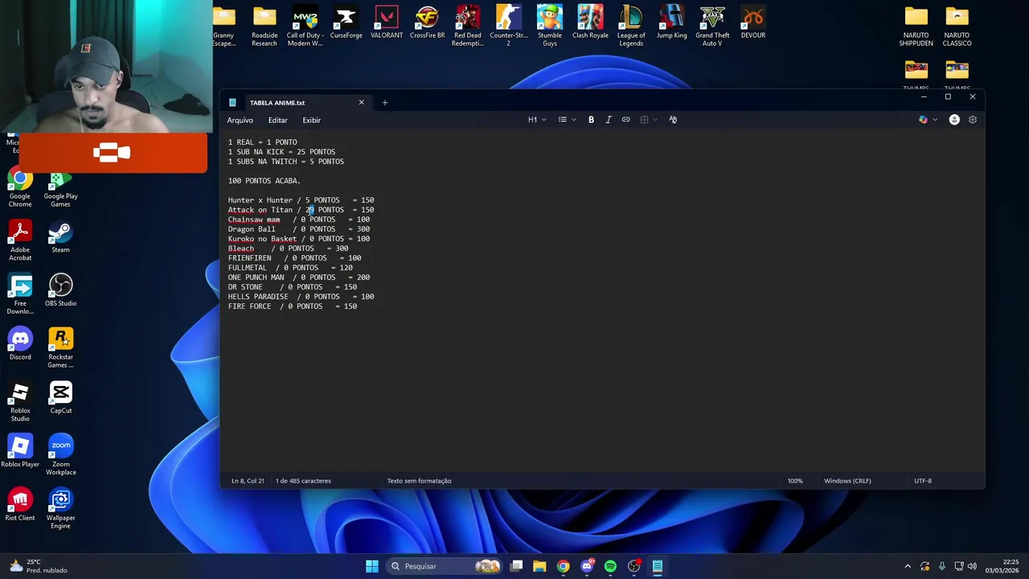This screenshot has height=579, width=1029.
Task: Click the account profile icon in Notepad
Action: click(954, 120)
